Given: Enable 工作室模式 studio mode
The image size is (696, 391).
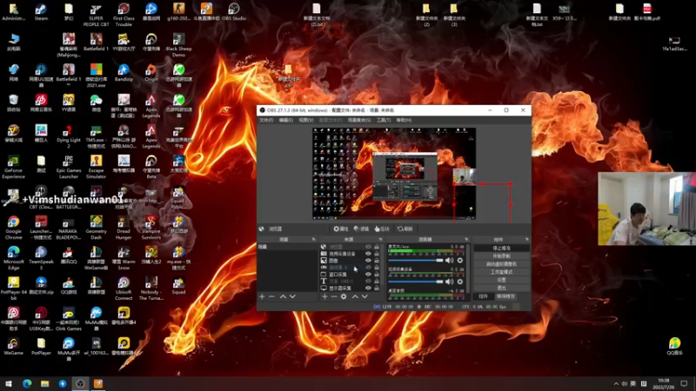Looking at the screenshot, I should point(502,272).
